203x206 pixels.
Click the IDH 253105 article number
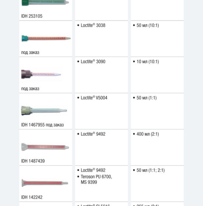[x=32, y=16]
